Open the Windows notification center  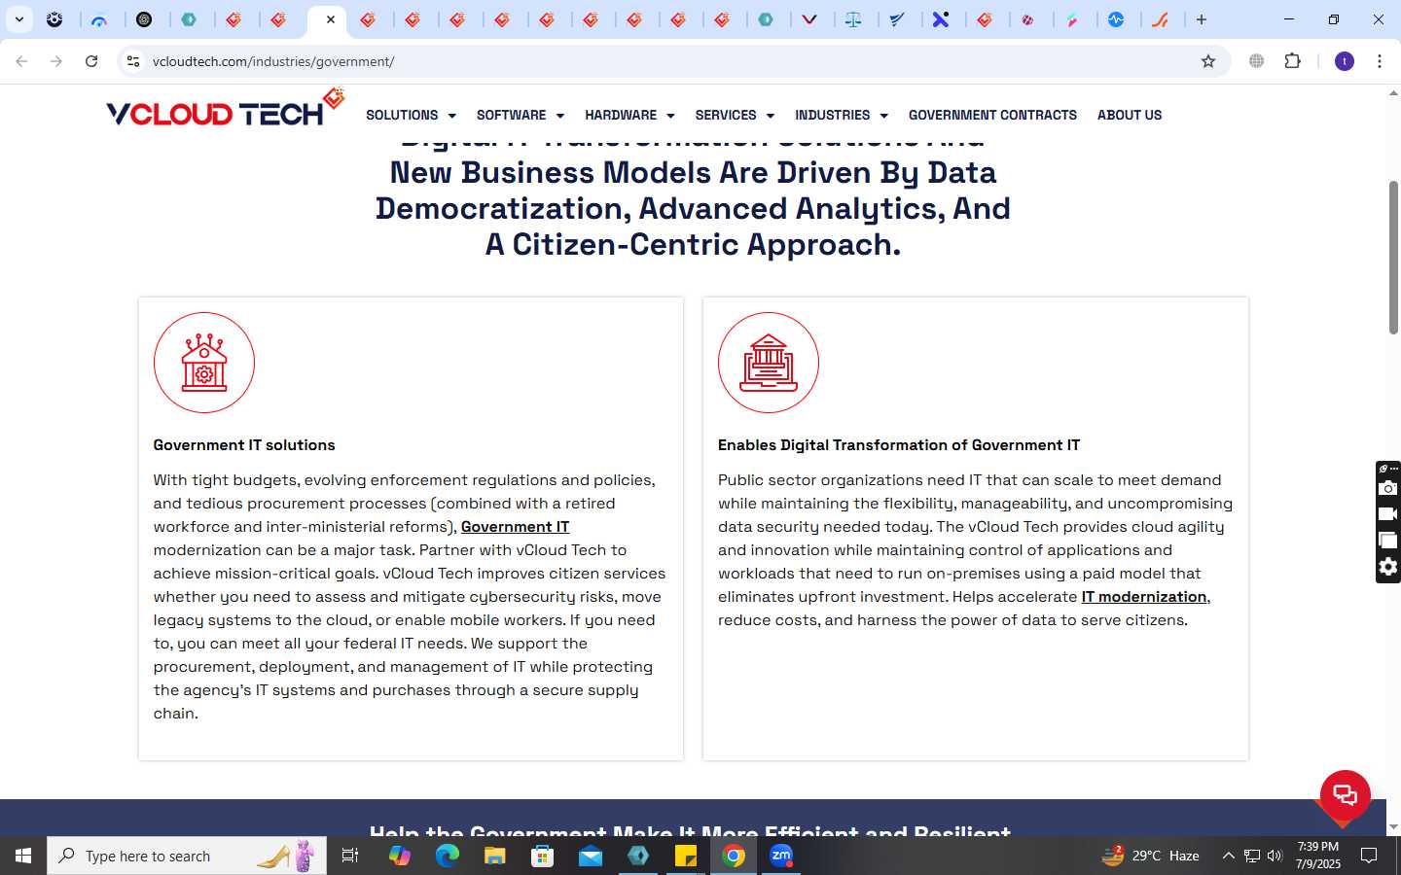tap(1369, 856)
